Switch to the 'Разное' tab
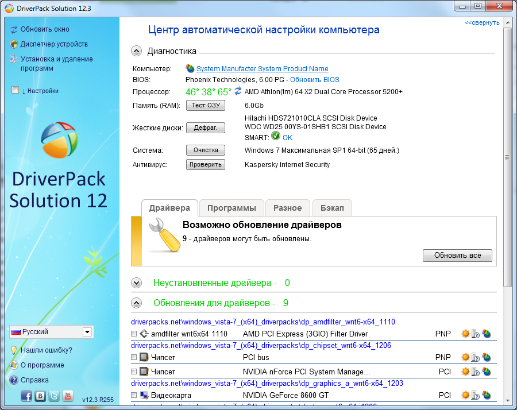517x410 pixels. pos(288,208)
